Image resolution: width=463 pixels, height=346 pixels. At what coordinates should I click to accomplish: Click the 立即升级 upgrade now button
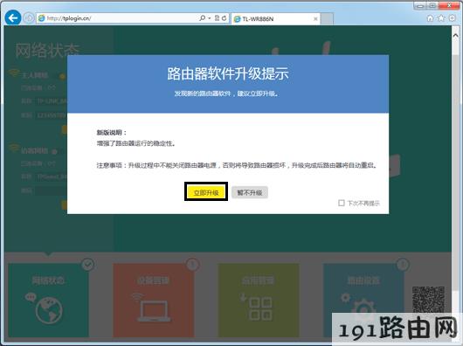(206, 192)
